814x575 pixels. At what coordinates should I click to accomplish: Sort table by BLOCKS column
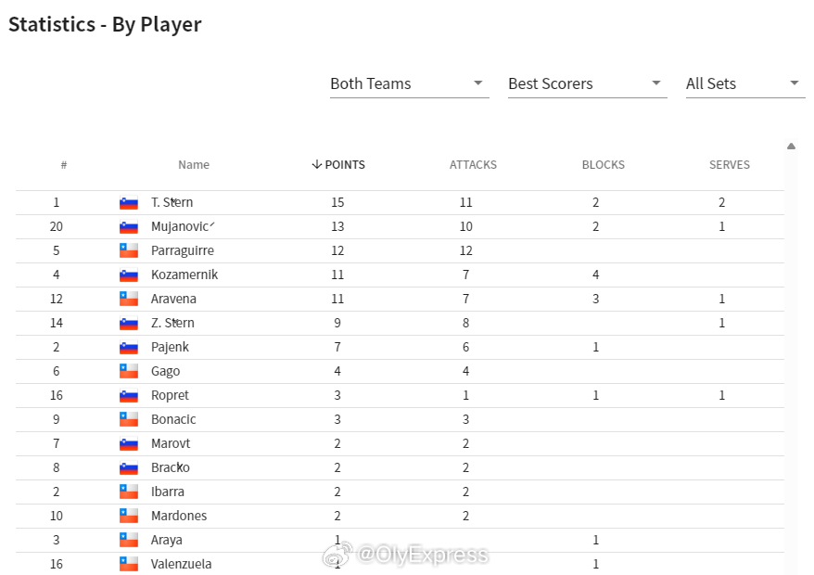coord(604,165)
